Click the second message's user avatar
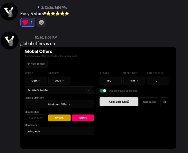Image resolution: width=188 pixels, height=153 pixels. coord(10,41)
